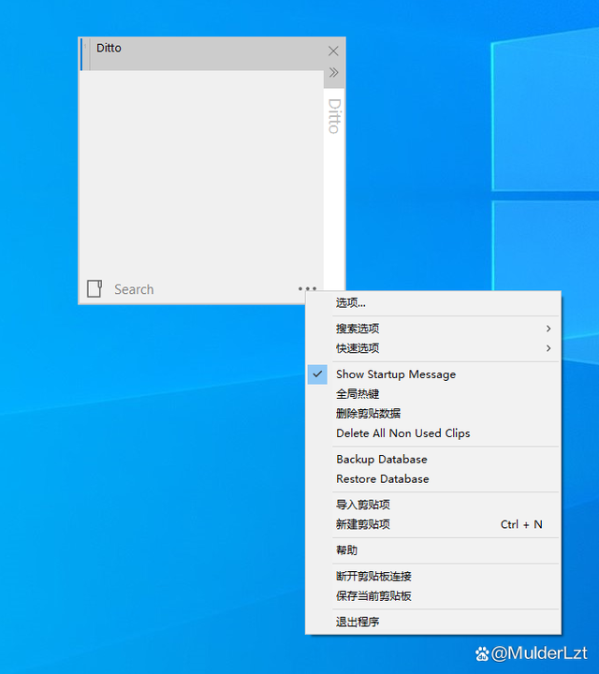The height and width of the screenshot is (674, 599).
Task: Choose 删除剪贴数据 from the menu
Action: pos(432,414)
